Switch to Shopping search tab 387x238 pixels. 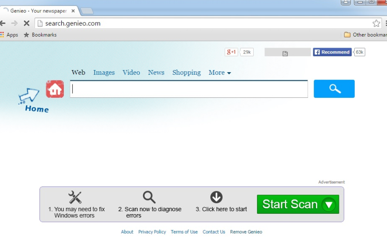click(x=186, y=72)
